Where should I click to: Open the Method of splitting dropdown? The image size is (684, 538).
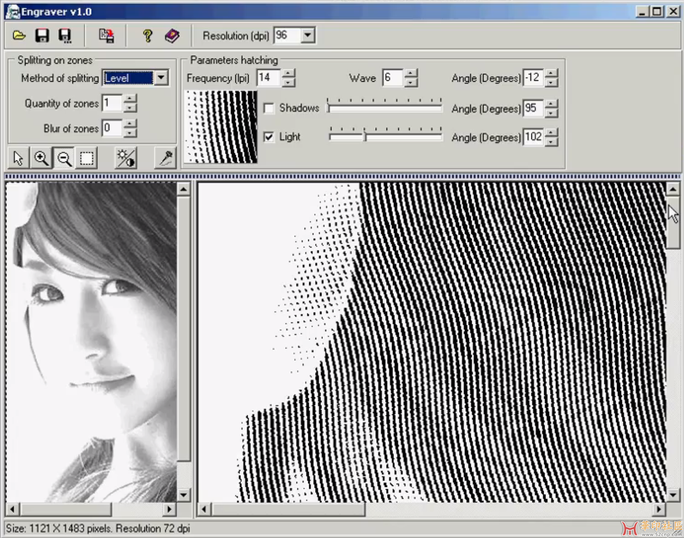(x=161, y=78)
